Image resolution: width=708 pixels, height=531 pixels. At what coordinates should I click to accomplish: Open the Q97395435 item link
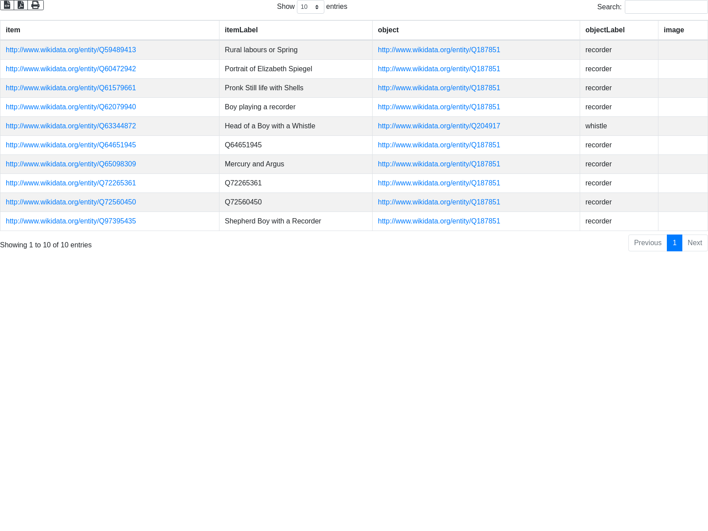pyautogui.click(x=71, y=221)
